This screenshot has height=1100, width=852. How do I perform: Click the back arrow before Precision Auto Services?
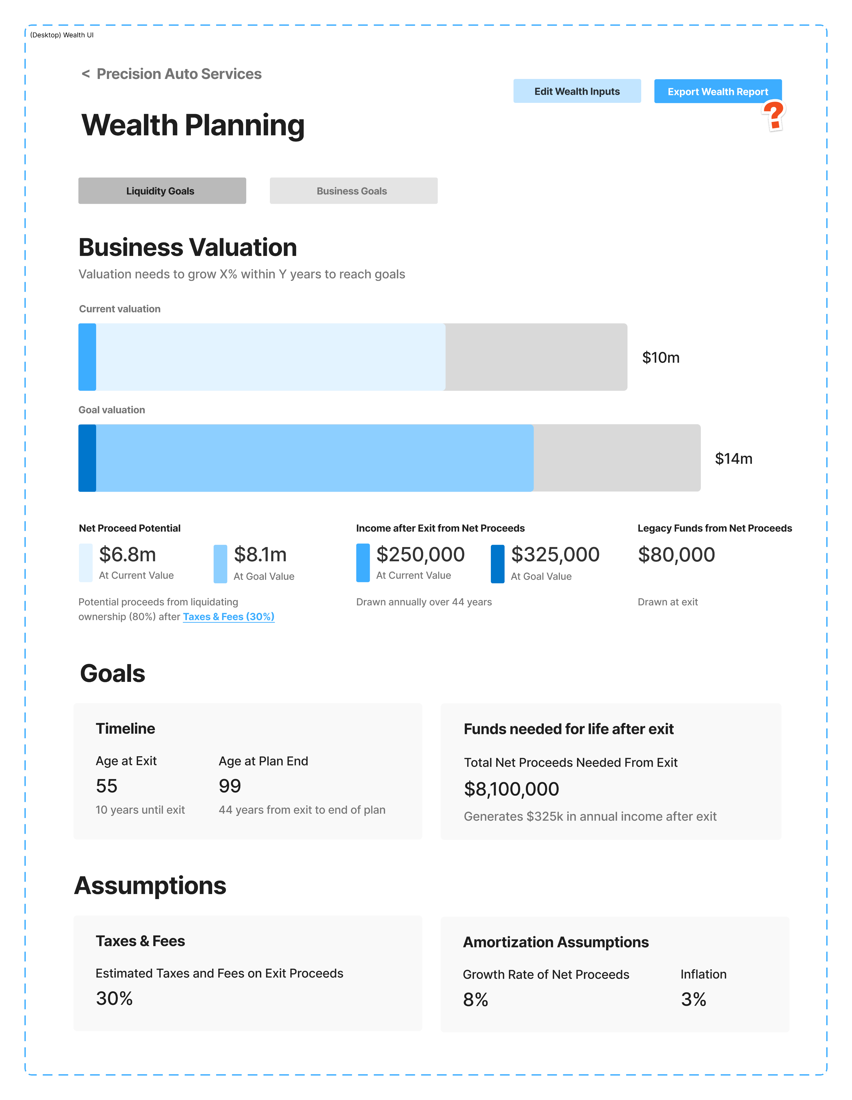click(x=86, y=74)
